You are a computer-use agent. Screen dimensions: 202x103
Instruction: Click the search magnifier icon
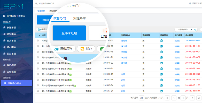[195, 30]
